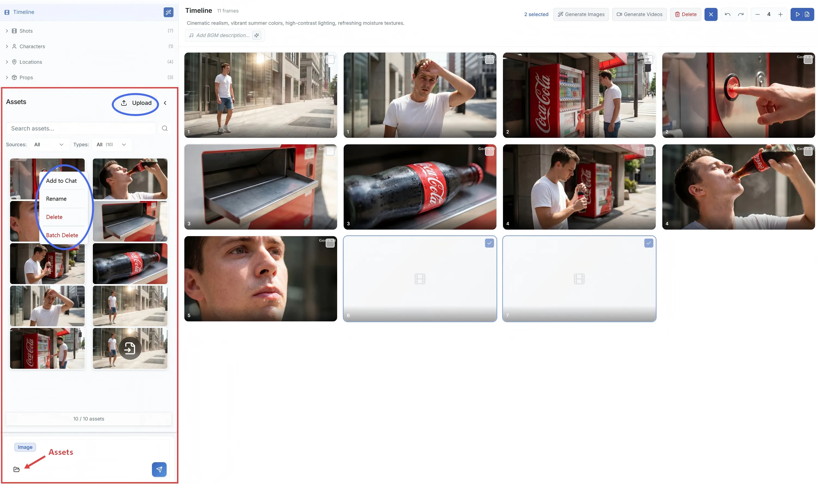Increase columns with the plus stepper
This screenshot has height=484, width=817.
[780, 14]
